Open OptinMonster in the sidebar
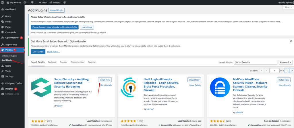This screenshot has height=128, width=294. pos(12,38)
